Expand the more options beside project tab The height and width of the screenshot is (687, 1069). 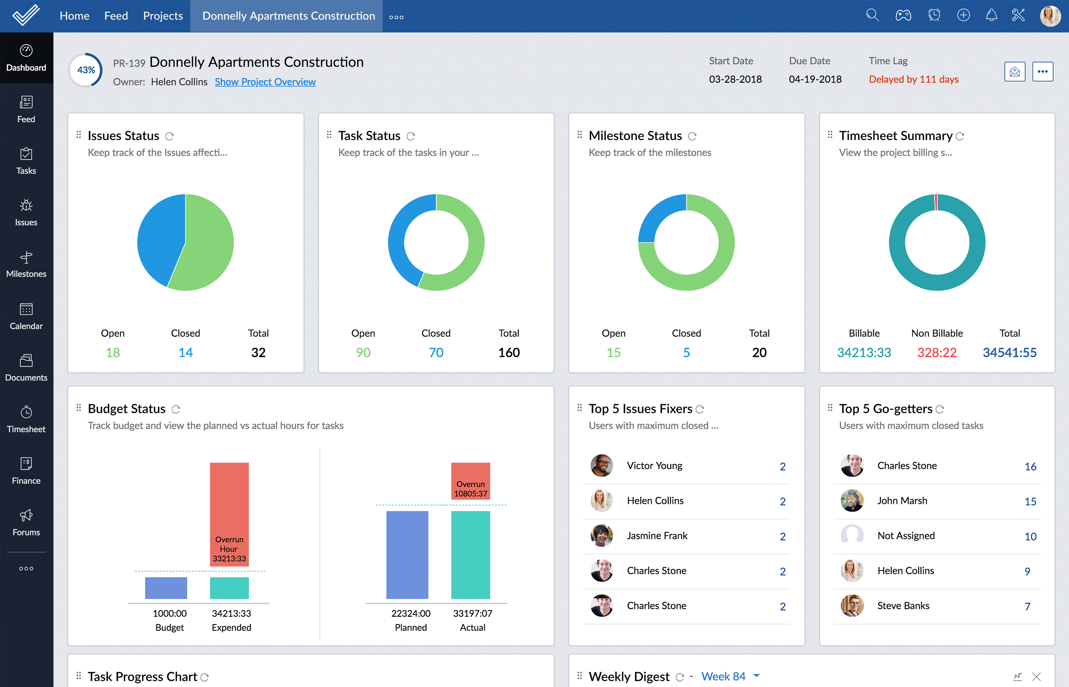point(396,16)
